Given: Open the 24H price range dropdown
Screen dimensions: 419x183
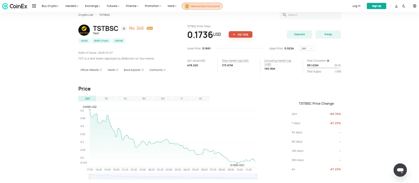Looking at the screenshot, I should (x=307, y=48).
